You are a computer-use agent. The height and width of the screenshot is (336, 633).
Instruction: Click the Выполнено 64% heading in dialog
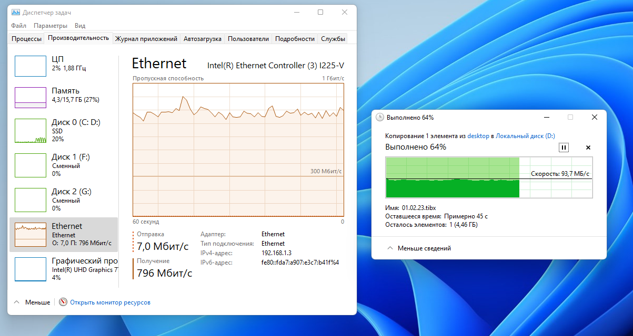[x=416, y=147]
